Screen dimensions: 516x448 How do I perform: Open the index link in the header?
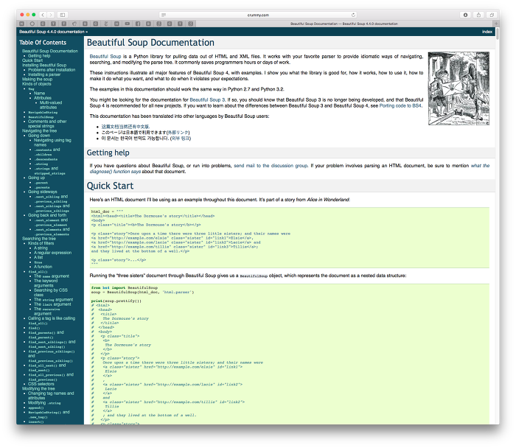(x=487, y=32)
